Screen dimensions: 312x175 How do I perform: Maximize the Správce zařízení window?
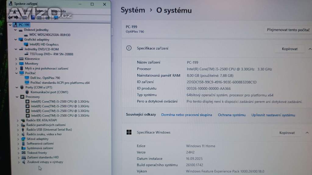click(x=92, y=4)
